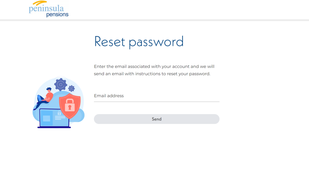Focus the Email address input field
Image resolution: width=309 pixels, height=177 pixels.
tap(157, 96)
